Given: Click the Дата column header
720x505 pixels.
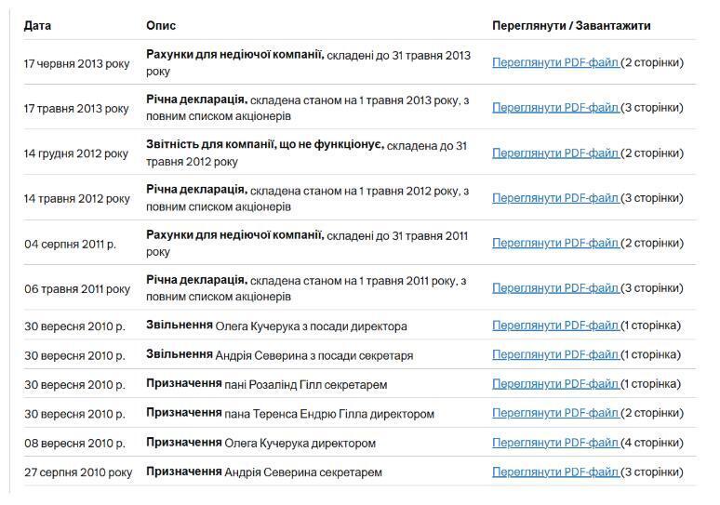Looking at the screenshot, I should pos(37,26).
